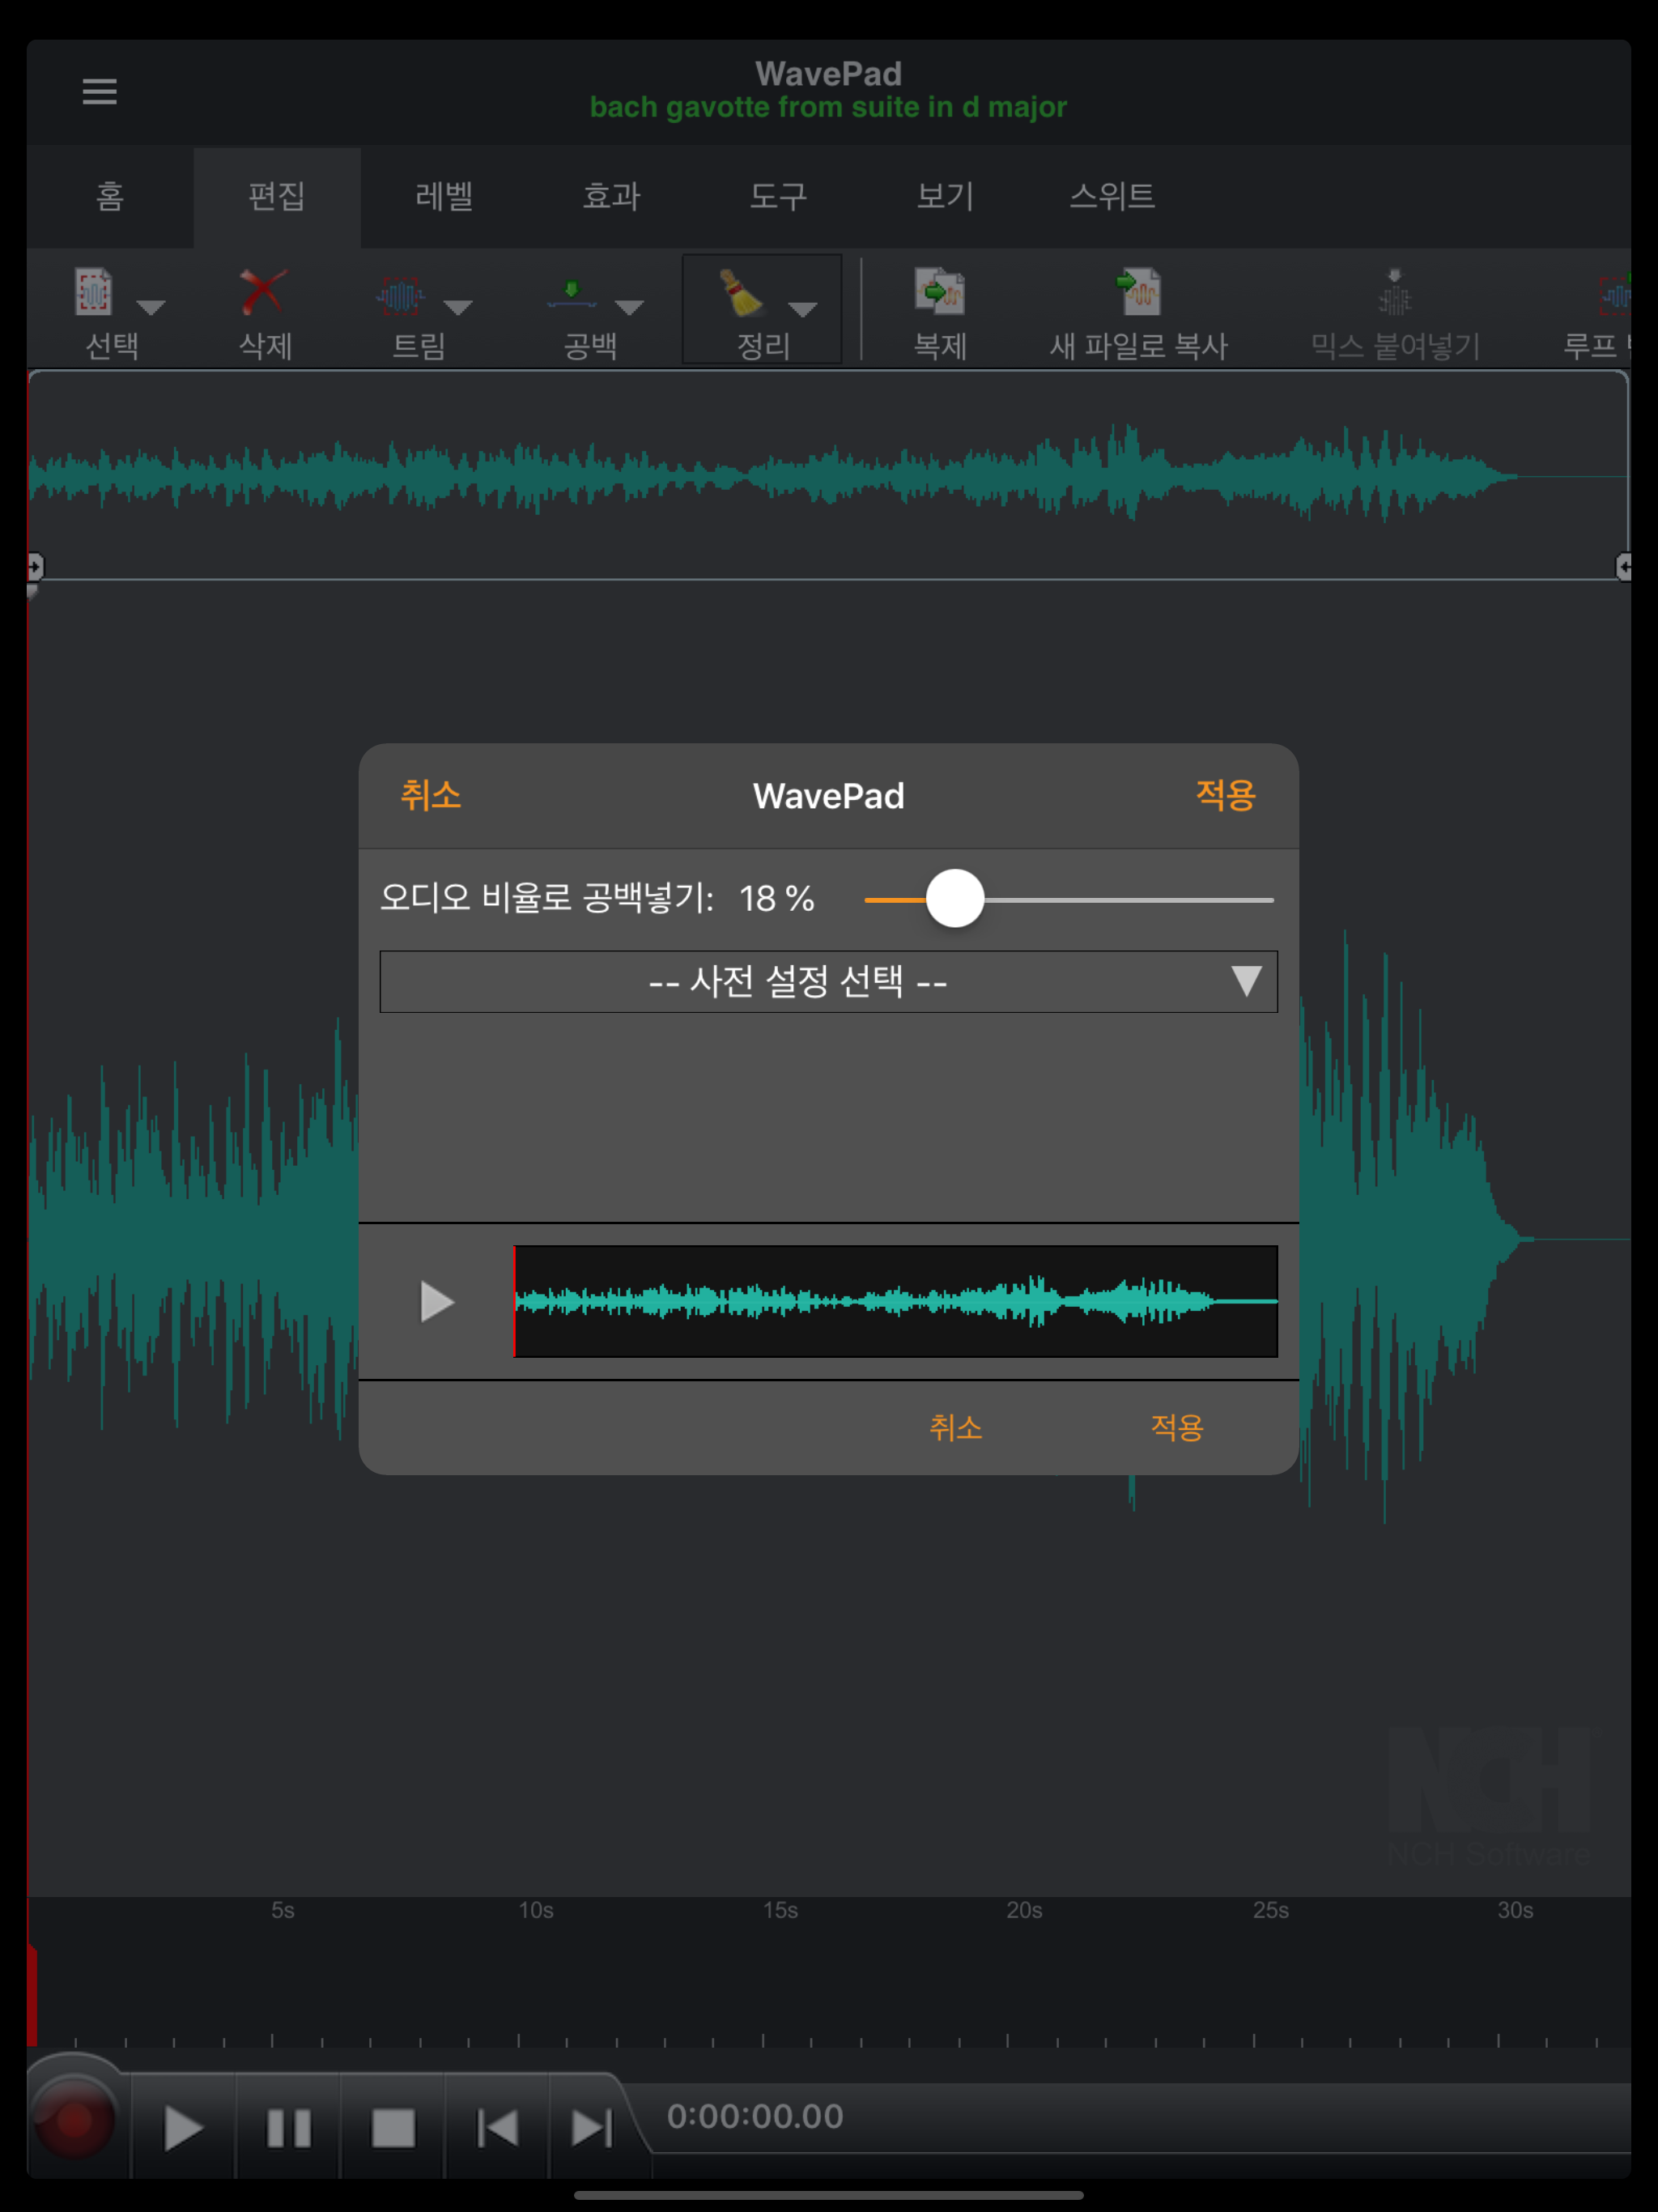
Task: Tap 적용 at dialog bottom
Action: [x=1177, y=1427]
